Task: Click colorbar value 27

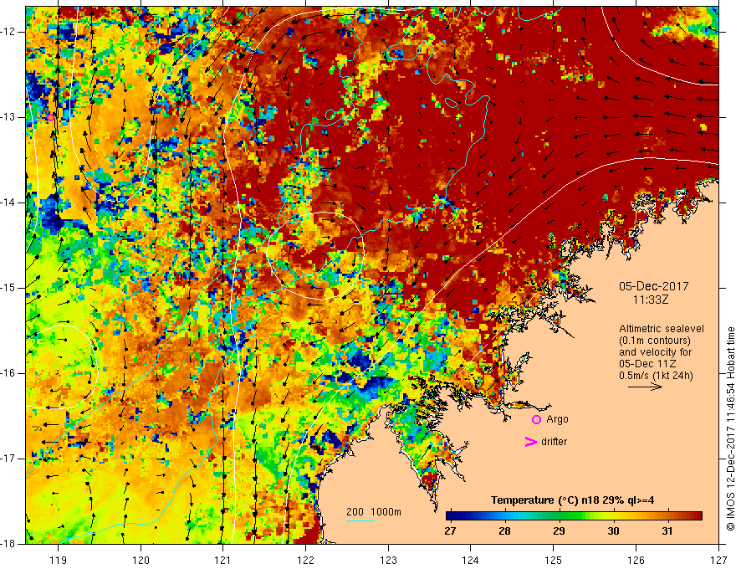Action: tap(450, 531)
